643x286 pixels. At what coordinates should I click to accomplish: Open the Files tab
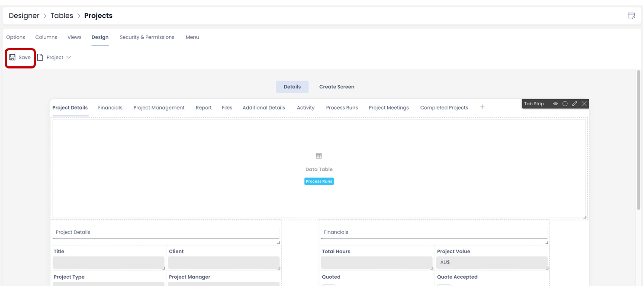pos(227,108)
